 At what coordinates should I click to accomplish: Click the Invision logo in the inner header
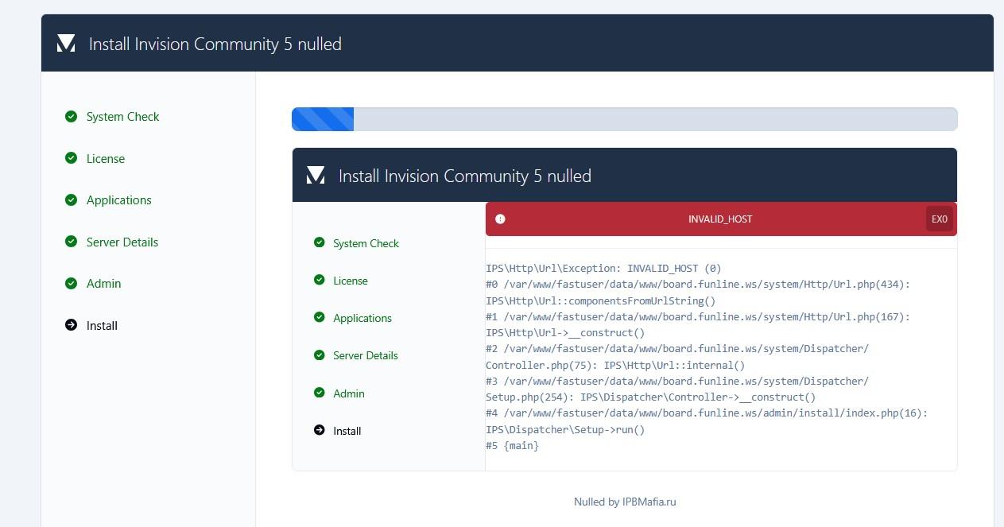pos(316,175)
